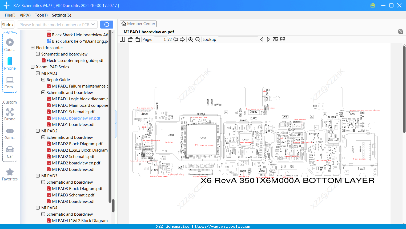
Task: Open the Phone schematics category
Action: pyautogui.click(x=10, y=64)
